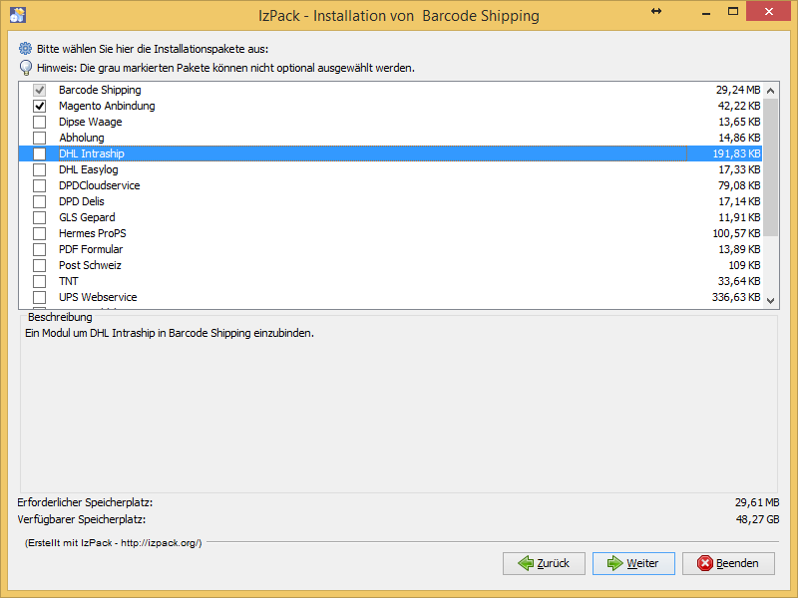The image size is (798, 598).
Task: Click the IzPack installer icon in title bar
Action: (17, 15)
